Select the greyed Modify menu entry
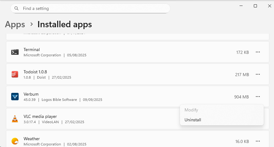The height and width of the screenshot is (147, 274). [221, 110]
